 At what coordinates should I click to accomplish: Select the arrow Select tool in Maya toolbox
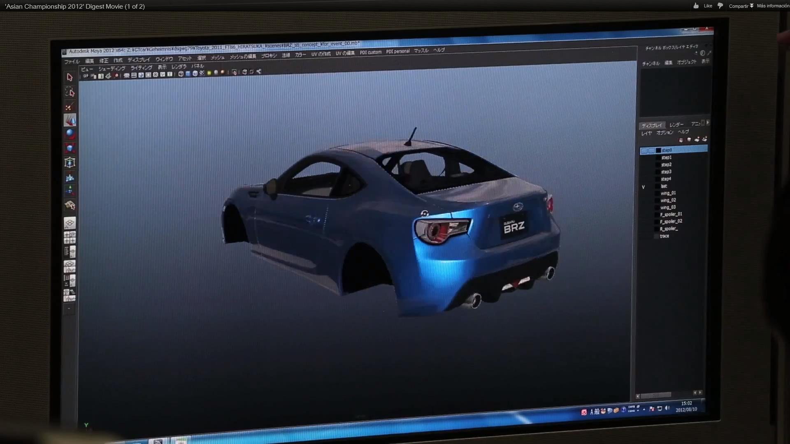(70, 77)
